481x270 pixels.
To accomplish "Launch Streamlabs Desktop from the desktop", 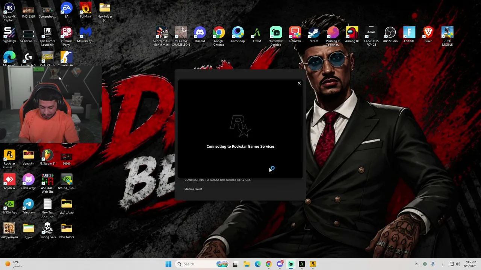I will coord(276,37).
